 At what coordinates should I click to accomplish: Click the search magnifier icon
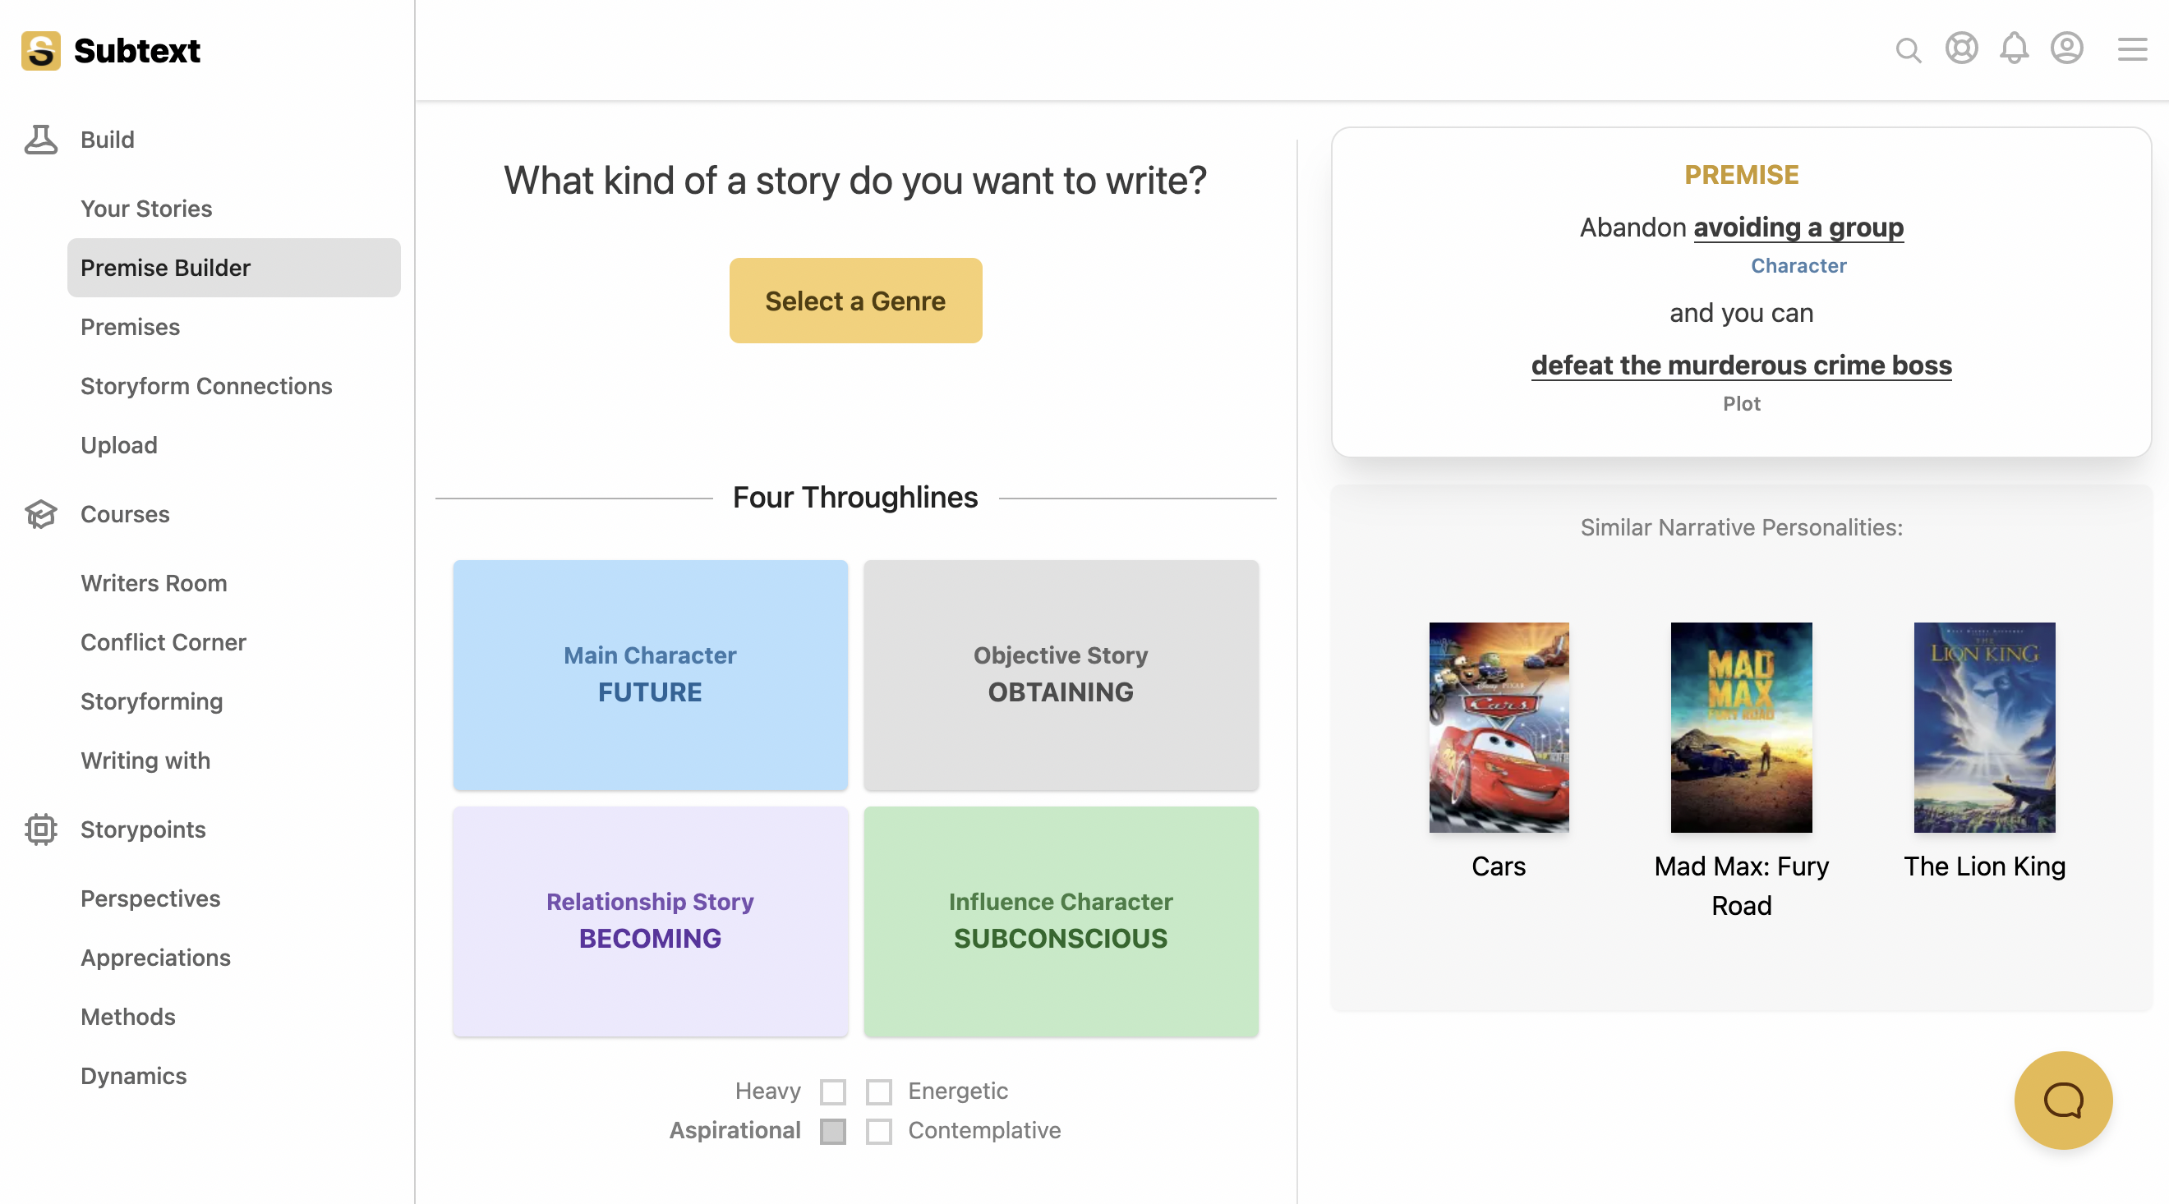(1908, 49)
